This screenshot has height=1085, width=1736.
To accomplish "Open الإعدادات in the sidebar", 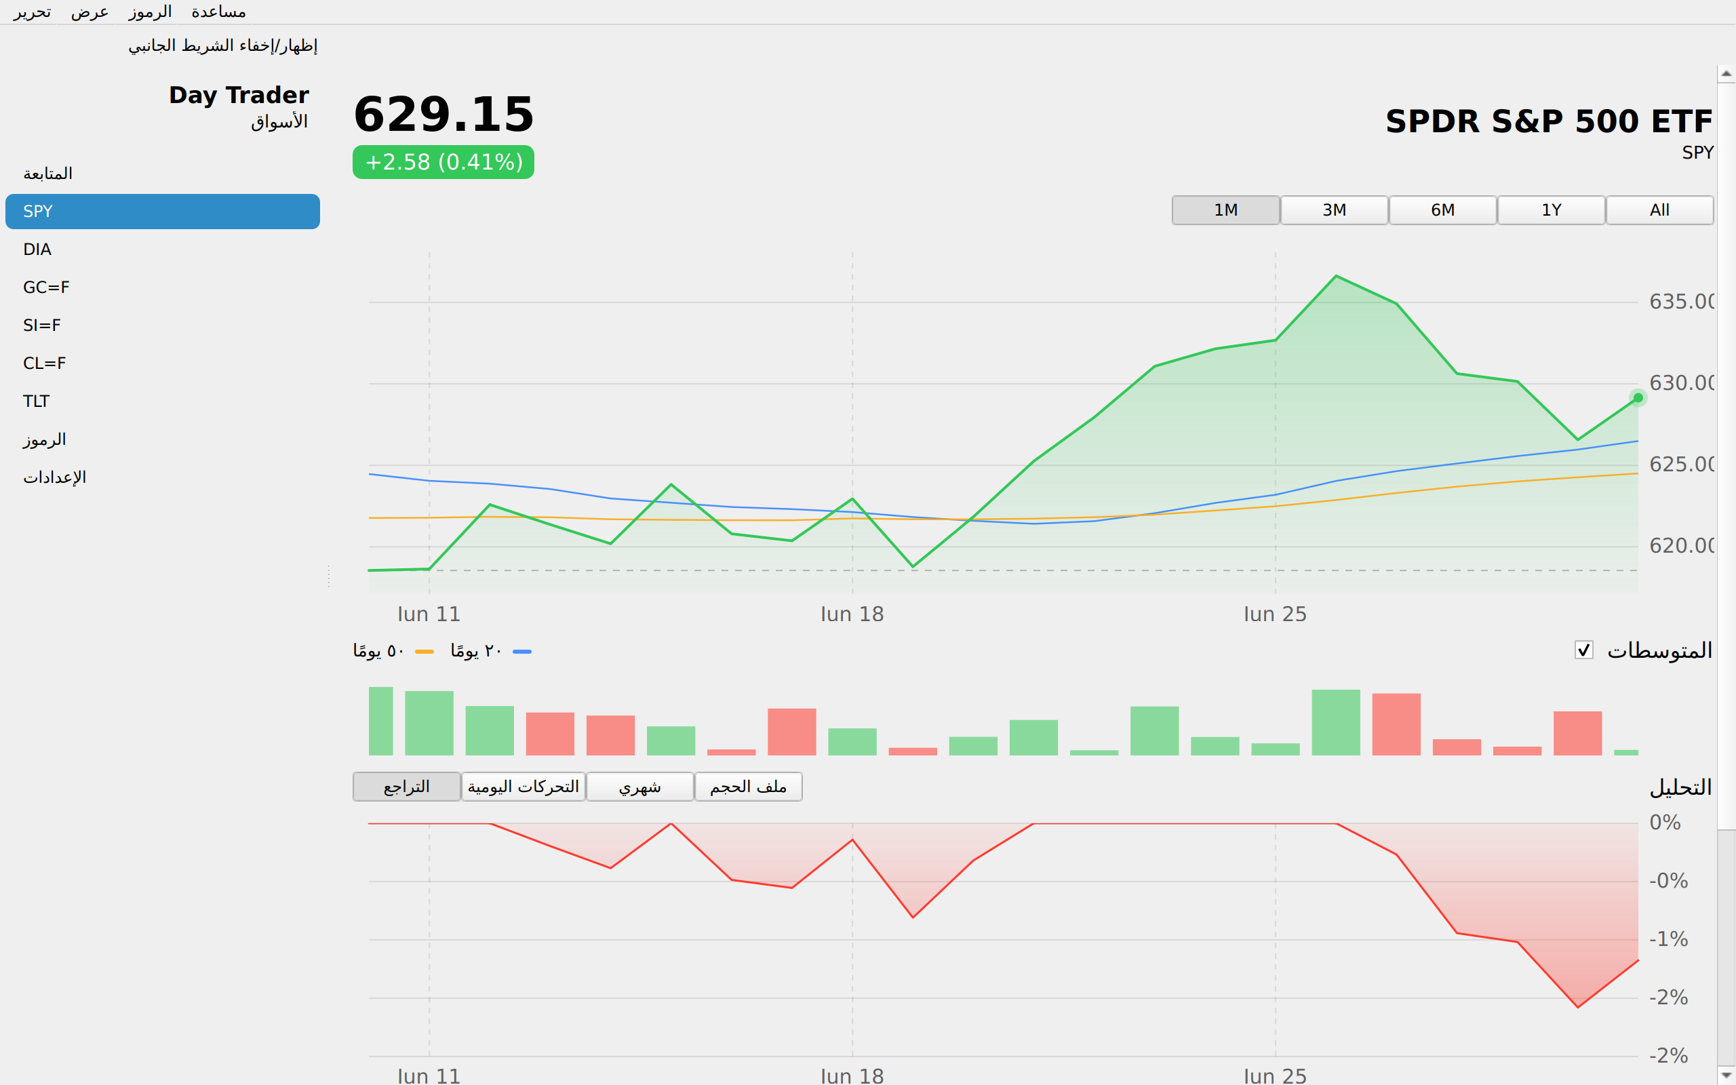I will [x=163, y=478].
